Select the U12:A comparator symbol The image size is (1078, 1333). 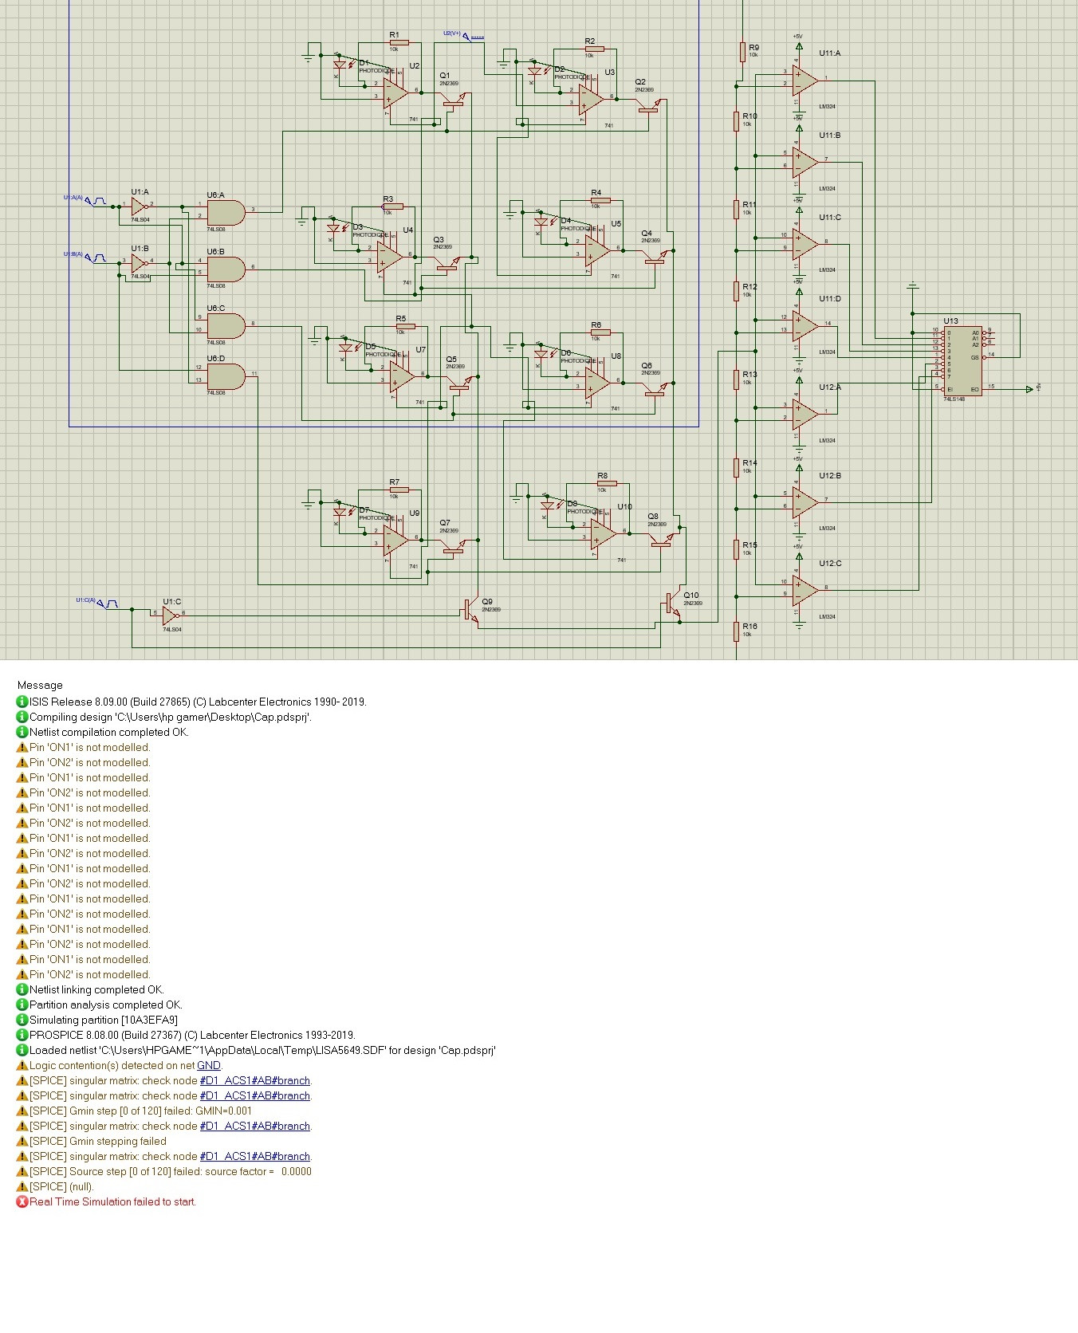(805, 414)
